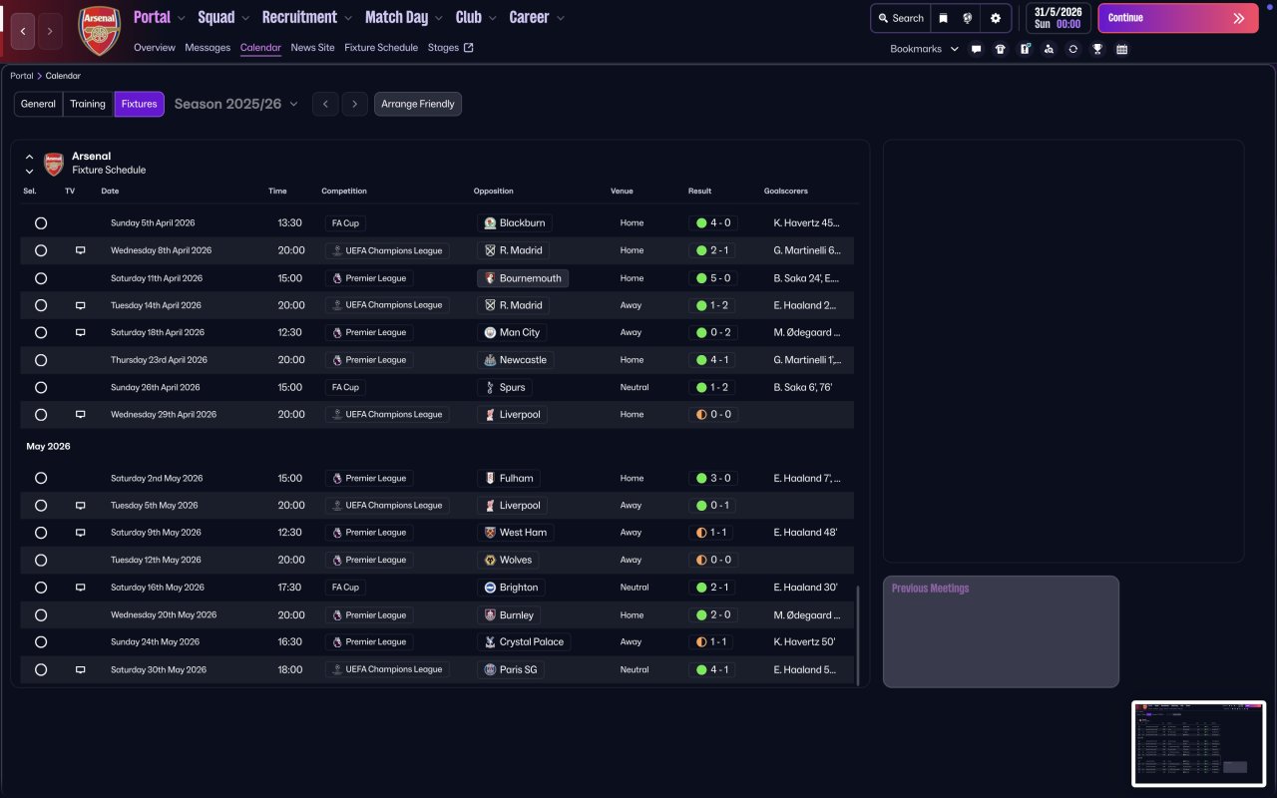Image resolution: width=1277 pixels, height=798 pixels.
Task: Open the Squad menu dropdown
Action: click(224, 18)
